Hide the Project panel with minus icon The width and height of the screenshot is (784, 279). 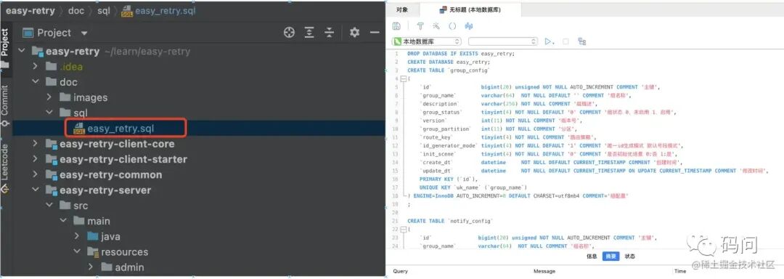click(375, 33)
